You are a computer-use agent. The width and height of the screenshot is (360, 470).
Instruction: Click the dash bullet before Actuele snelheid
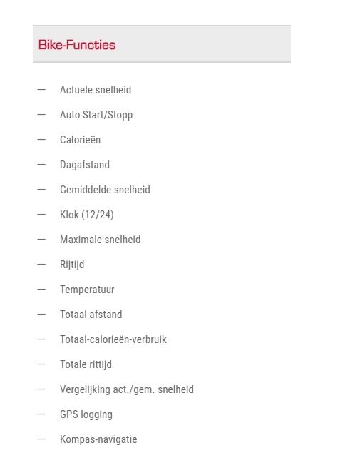point(41,89)
